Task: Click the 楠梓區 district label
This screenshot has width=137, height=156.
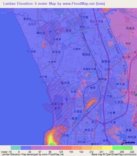Action: tap(102, 79)
